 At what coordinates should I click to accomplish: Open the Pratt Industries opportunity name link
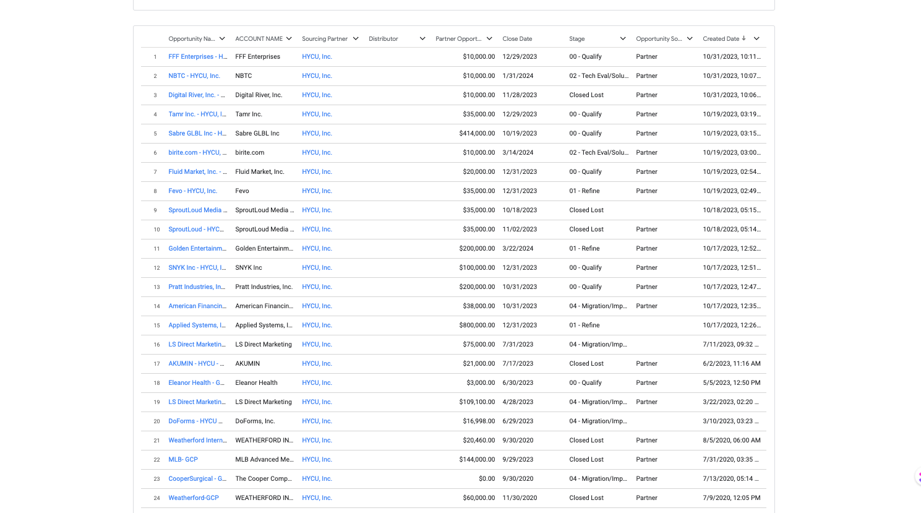(197, 287)
